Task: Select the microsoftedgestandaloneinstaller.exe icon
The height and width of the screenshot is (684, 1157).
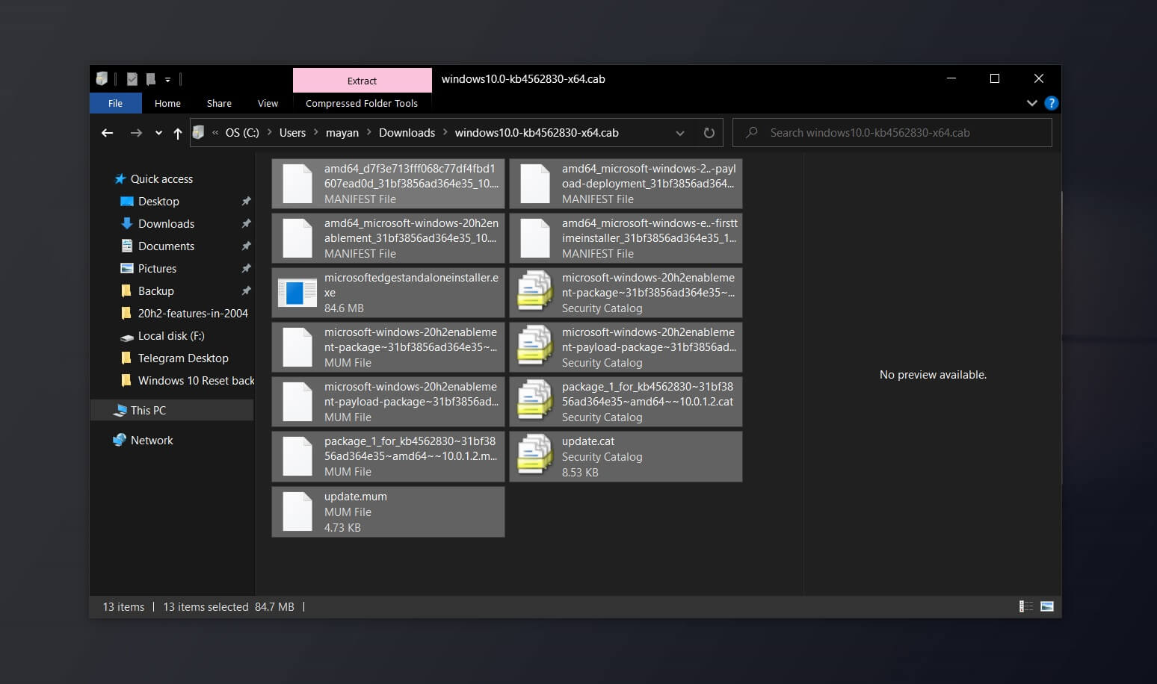Action: click(297, 293)
